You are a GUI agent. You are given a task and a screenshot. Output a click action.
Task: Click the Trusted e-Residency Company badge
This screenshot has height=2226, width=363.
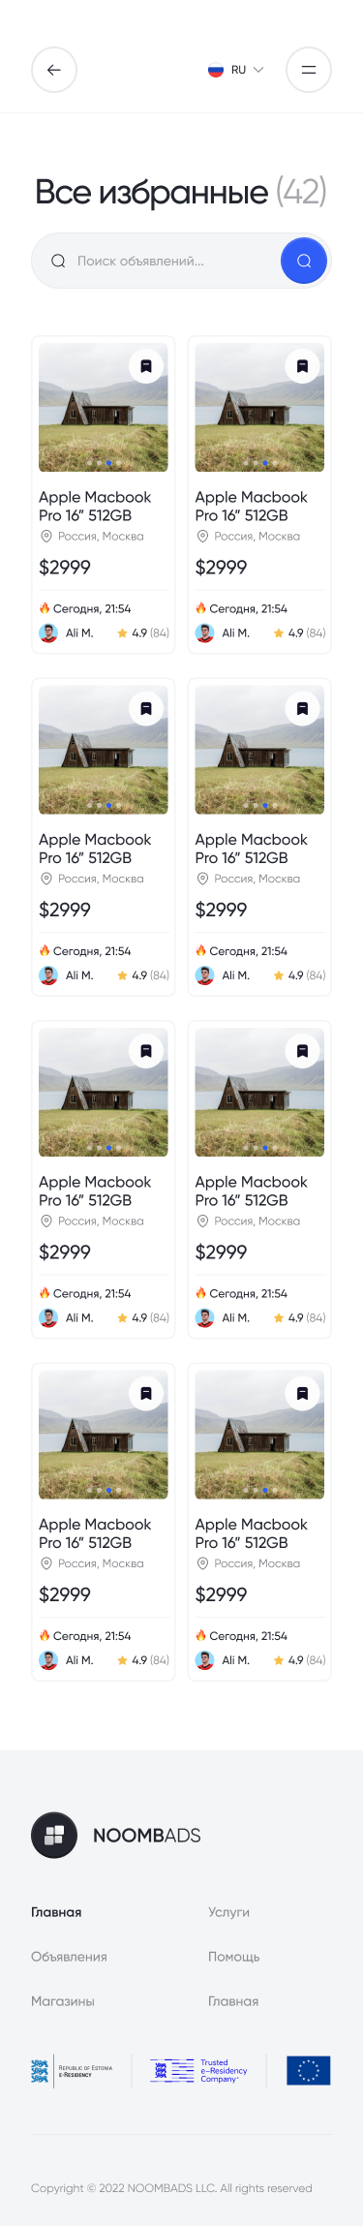198,2071
